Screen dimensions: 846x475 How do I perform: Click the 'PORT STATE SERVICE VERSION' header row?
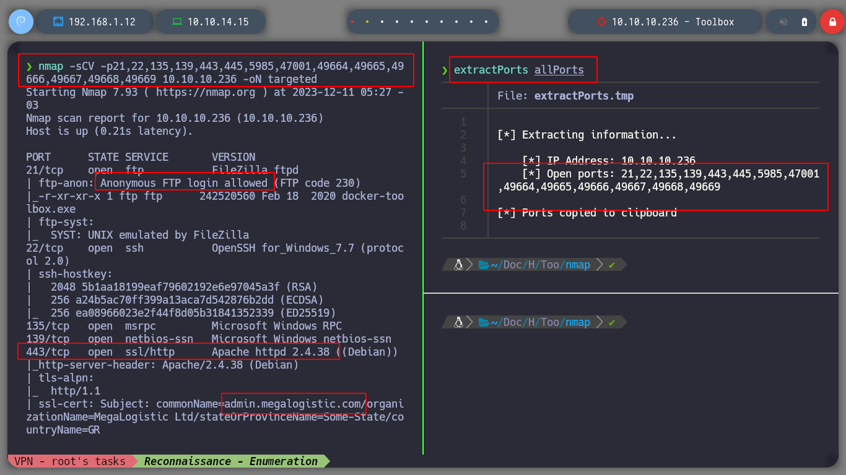click(x=141, y=157)
